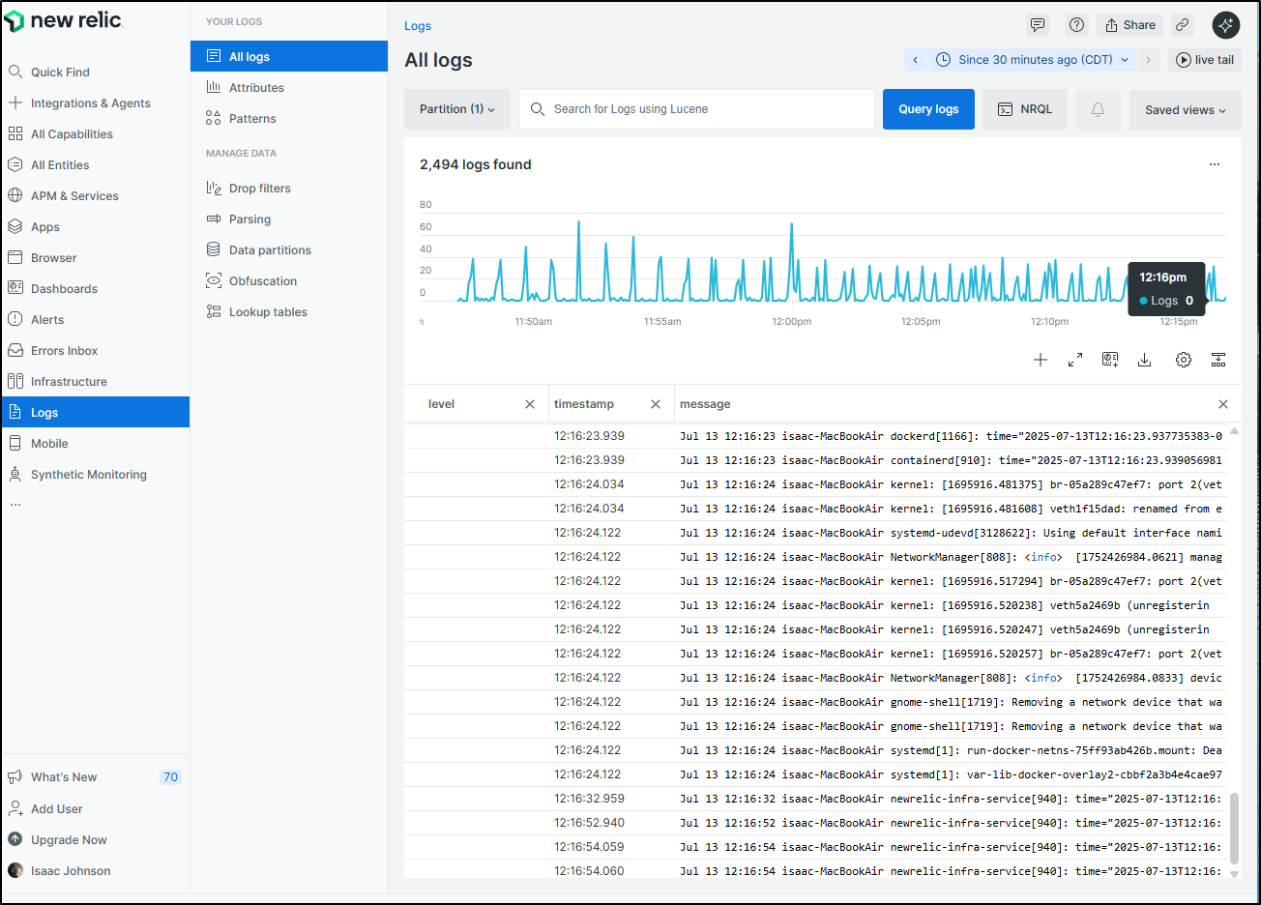Start live tail

[x=1205, y=60]
